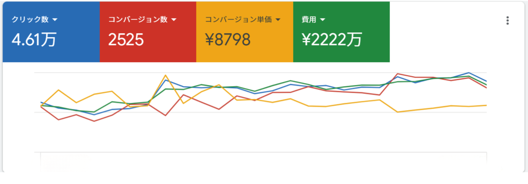Select the ¥8798 cost-per-conversion value

[x=227, y=40]
